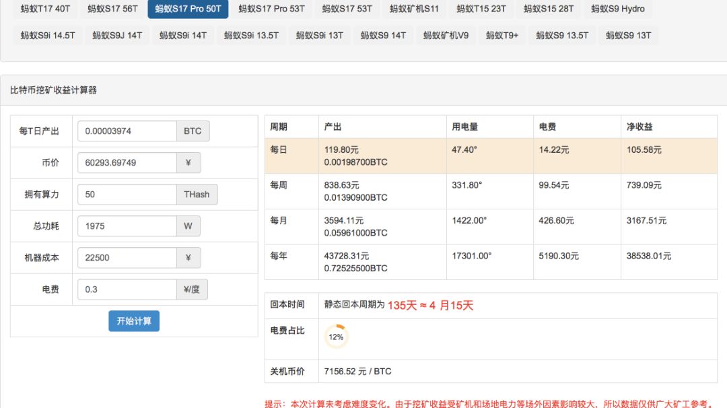Image resolution: width=727 pixels, height=408 pixels.
Task: Edit the 总功耗 power input field
Action: point(127,226)
